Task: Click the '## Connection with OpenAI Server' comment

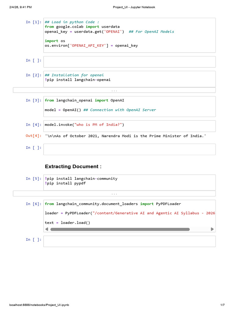Action: (x=119, y=110)
